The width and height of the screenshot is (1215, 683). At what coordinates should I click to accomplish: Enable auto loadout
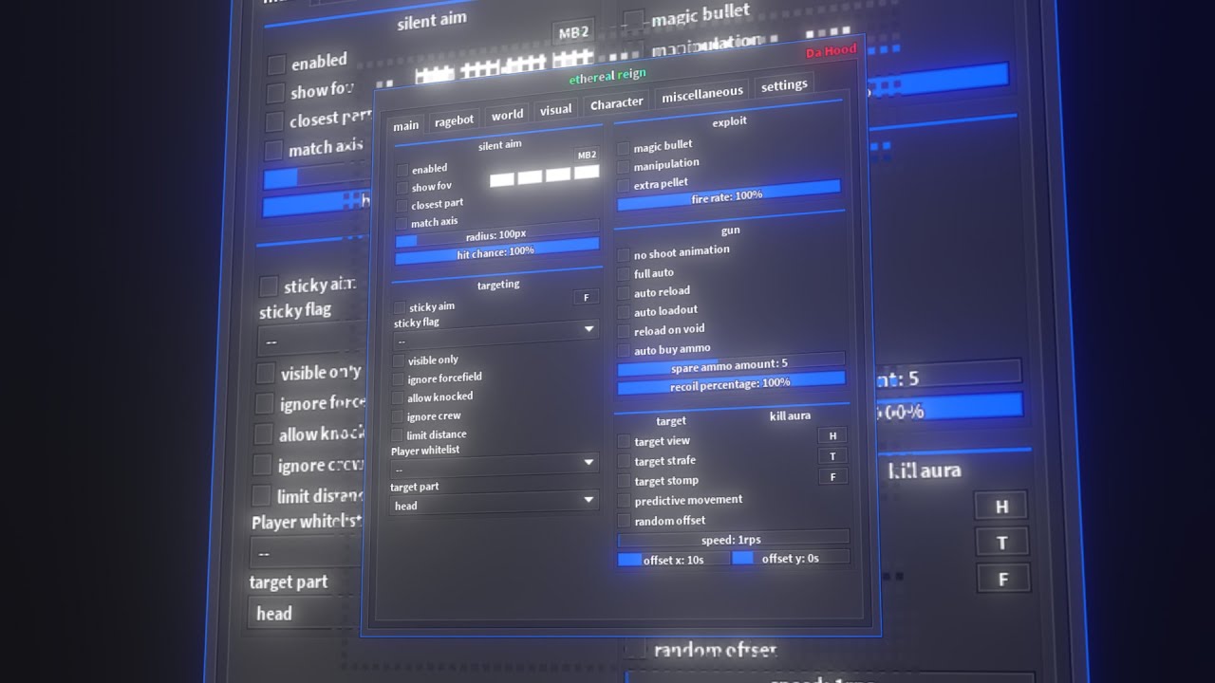(x=624, y=312)
